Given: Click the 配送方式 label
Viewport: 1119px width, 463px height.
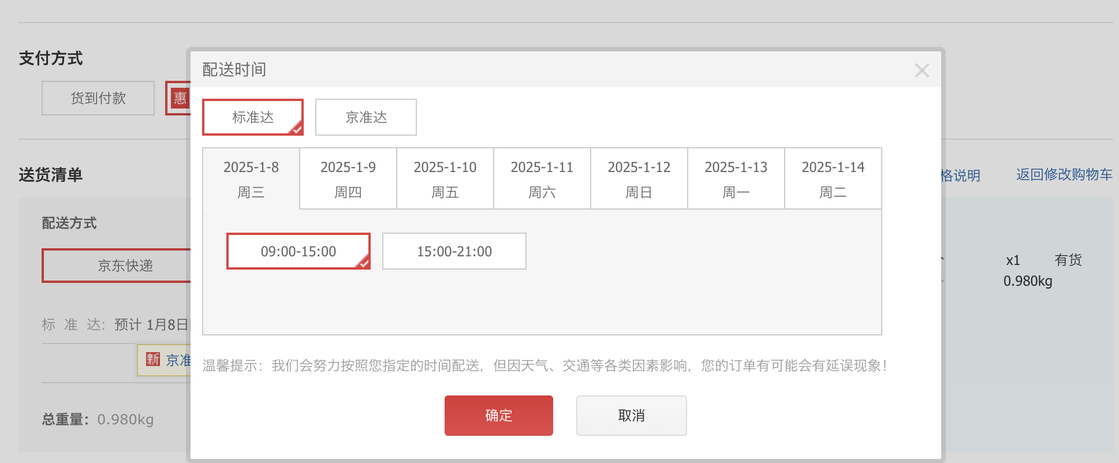Looking at the screenshot, I should click(69, 223).
